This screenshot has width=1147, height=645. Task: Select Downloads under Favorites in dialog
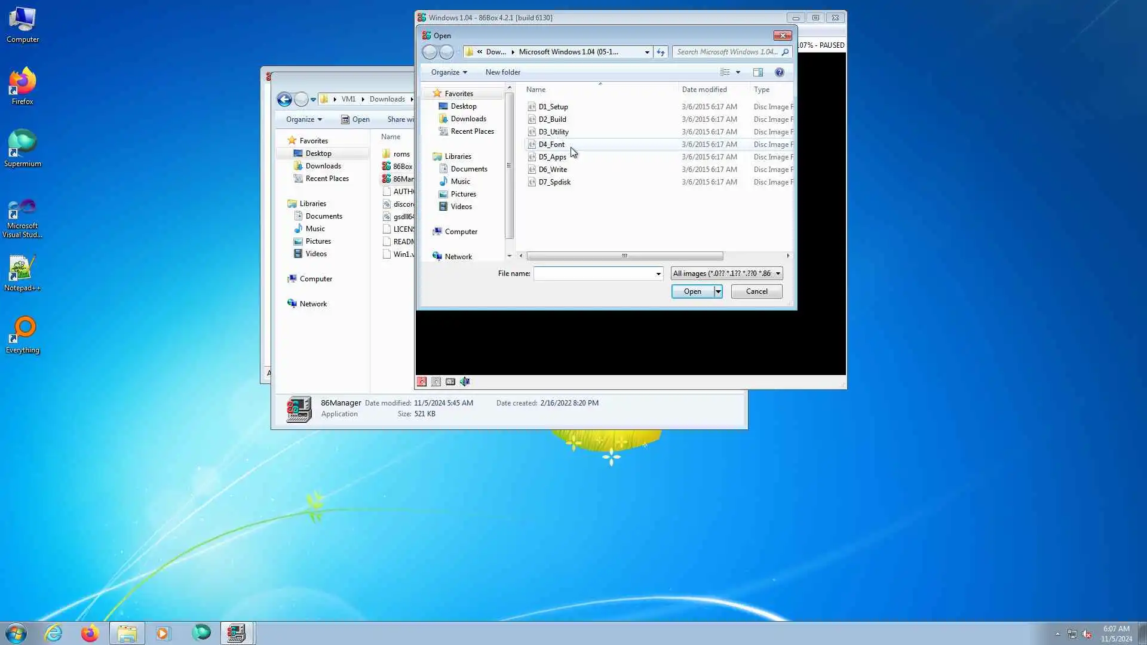tap(468, 119)
